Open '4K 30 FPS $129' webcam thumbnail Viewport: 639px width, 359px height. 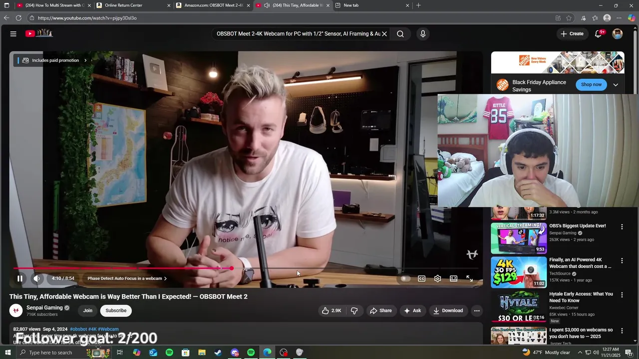(x=519, y=272)
